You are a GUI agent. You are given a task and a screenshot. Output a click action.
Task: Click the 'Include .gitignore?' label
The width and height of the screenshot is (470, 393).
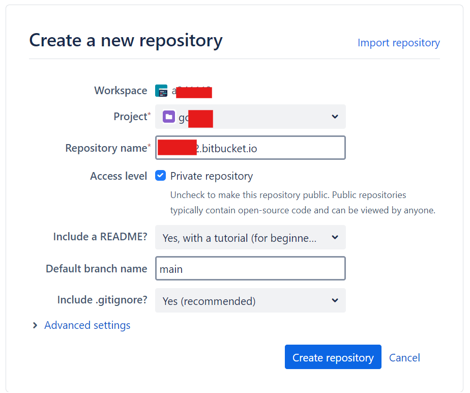pos(102,300)
